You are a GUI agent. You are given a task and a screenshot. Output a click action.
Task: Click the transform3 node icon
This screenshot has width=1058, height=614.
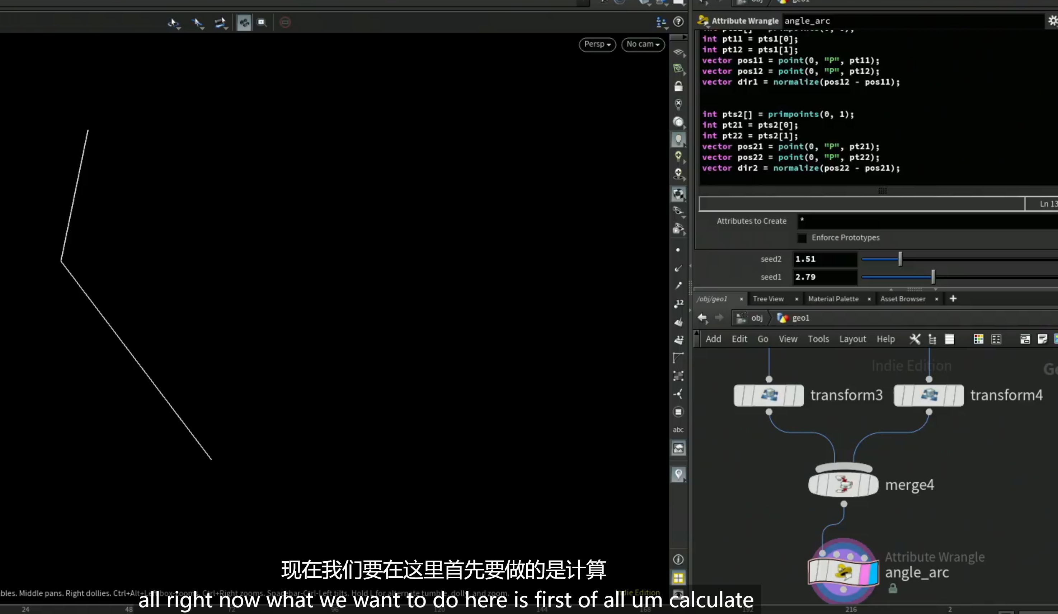coord(769,395)
